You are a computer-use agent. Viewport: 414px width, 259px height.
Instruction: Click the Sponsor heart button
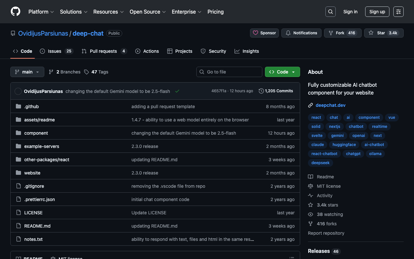(264, 33)
